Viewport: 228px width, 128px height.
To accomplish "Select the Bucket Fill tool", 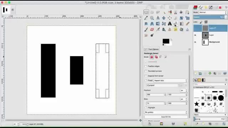I will 176,24.
